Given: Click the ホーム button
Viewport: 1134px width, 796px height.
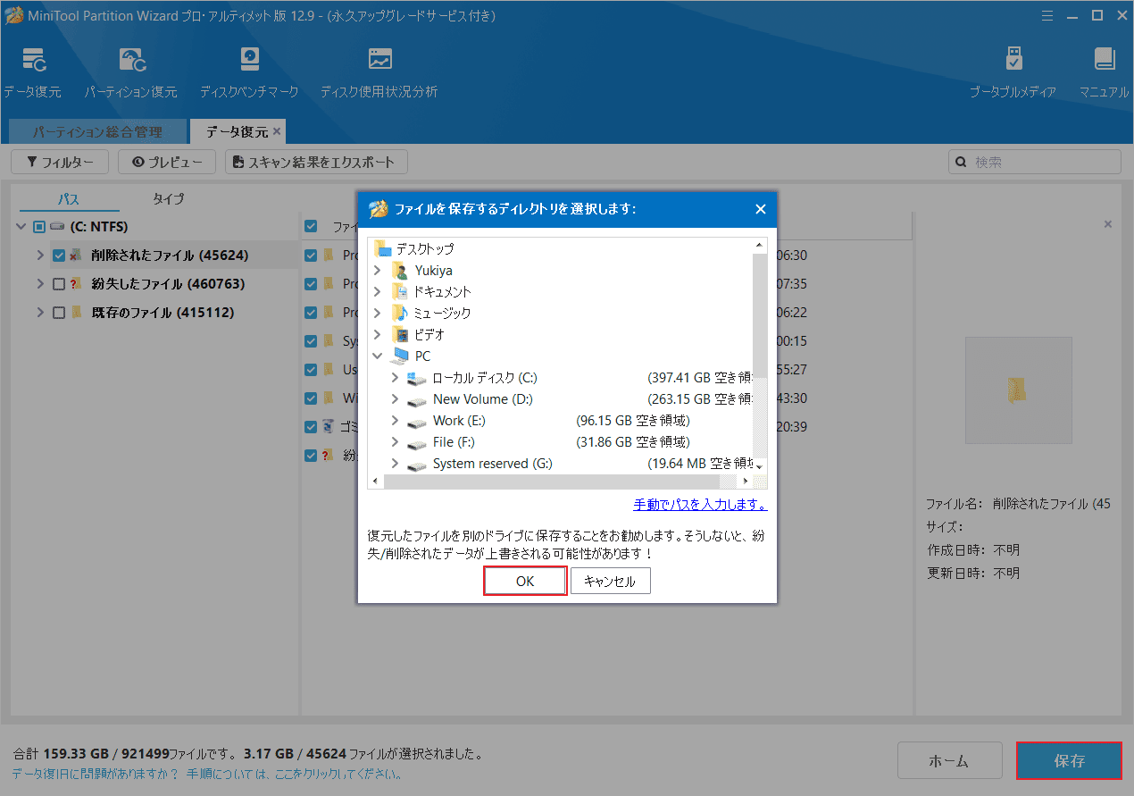Looking at the screenshot, I should tap(949, 761).
